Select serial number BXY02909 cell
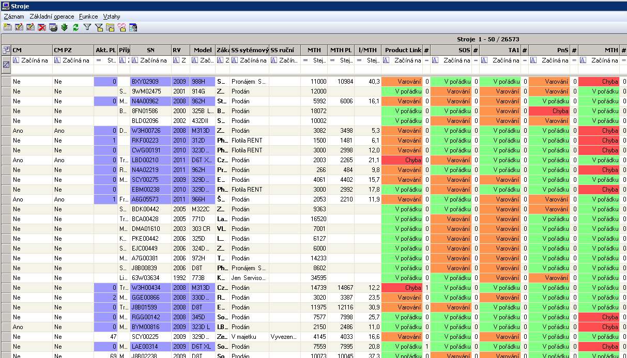Viewport: 627px width, 358px height. 151,82
